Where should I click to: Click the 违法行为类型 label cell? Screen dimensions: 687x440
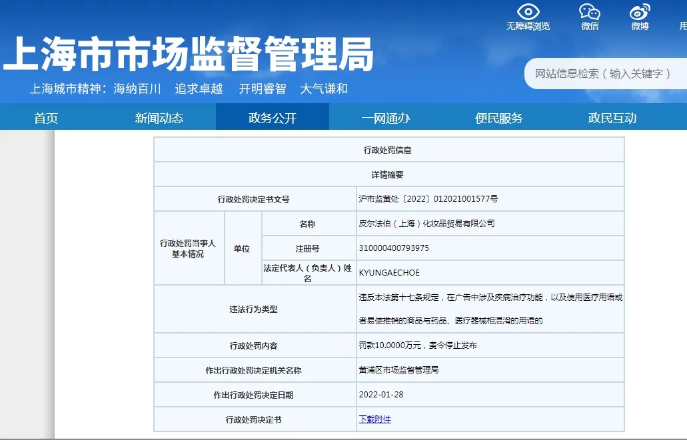tap(255, 309)
